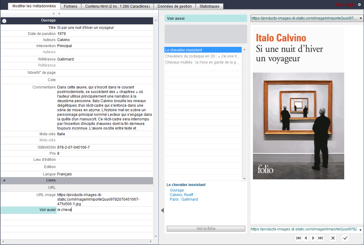Click the Voir aussi input field

pyautogui.click(x=105, y=210)
